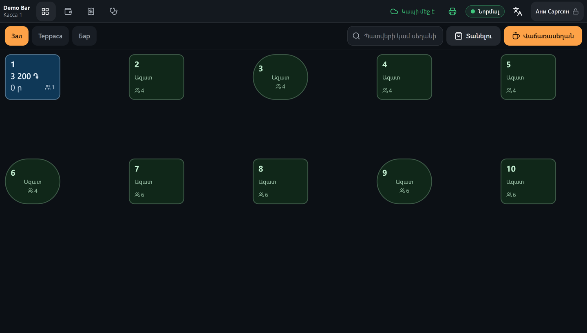Open the floor plan grid view icon
This screenshot has height=333, width=587.
click(45, 11)
